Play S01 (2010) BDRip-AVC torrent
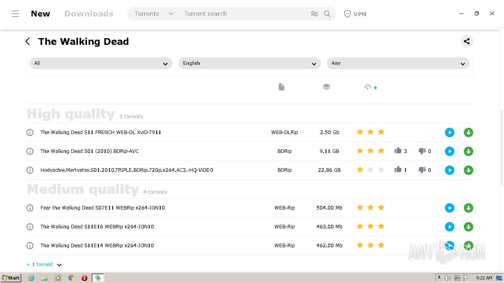 point(450,151)
